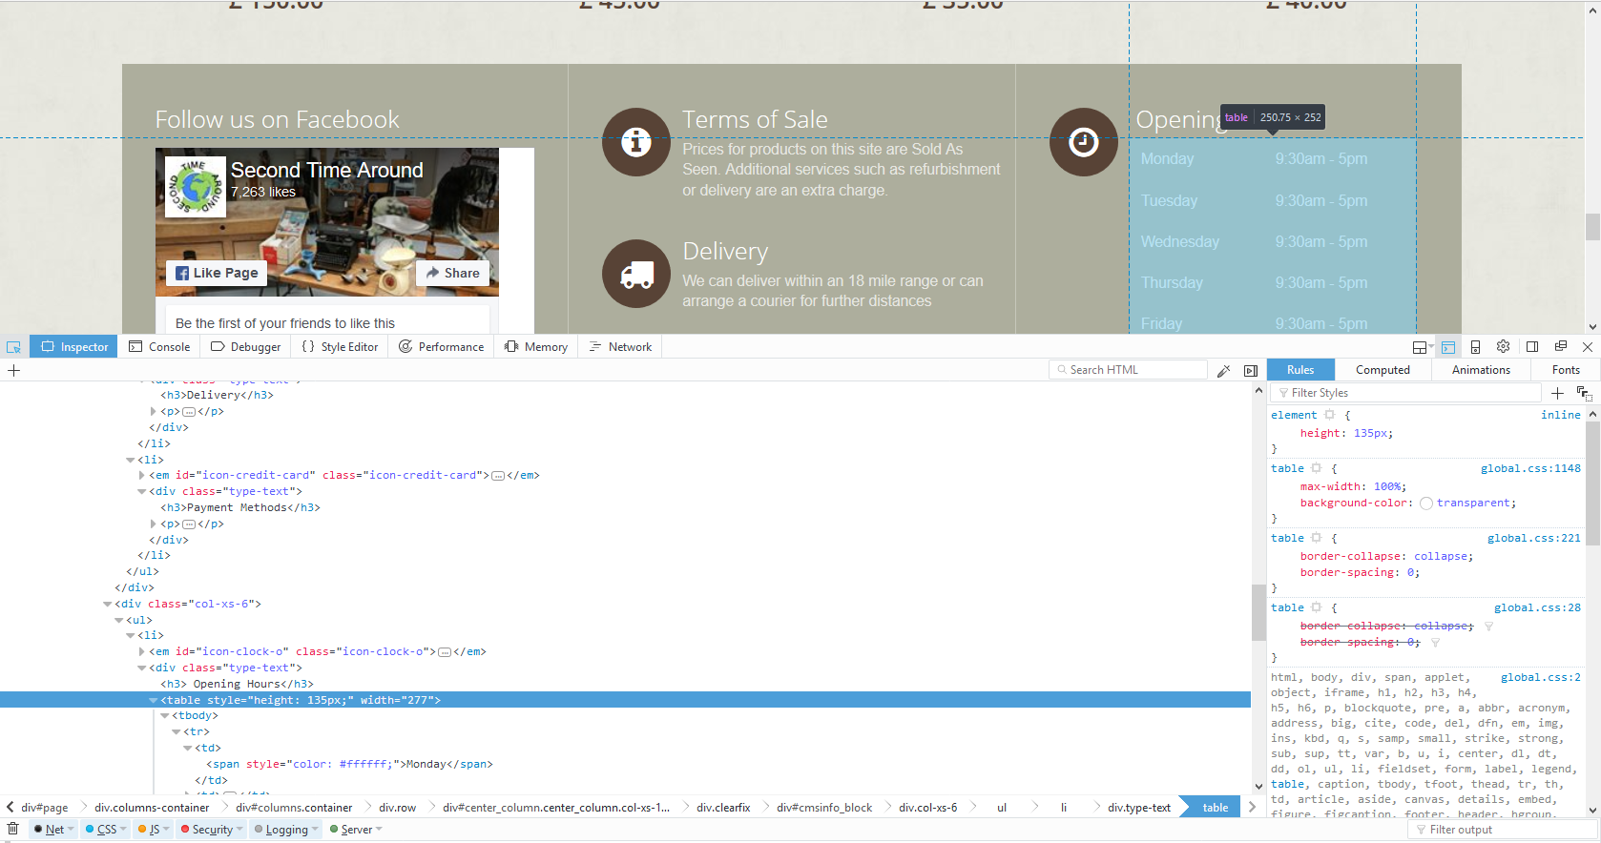This screenshot has height=843, width=1601.
Task: Click transparent background-color swatch
Action: tap(1425, 504)
